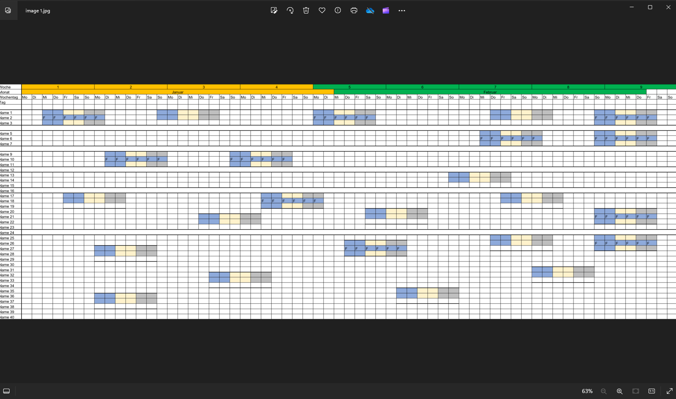676x399 pixels.
Task: Edit video with Microsoft Clipchamp
Action: pos(385,10)
